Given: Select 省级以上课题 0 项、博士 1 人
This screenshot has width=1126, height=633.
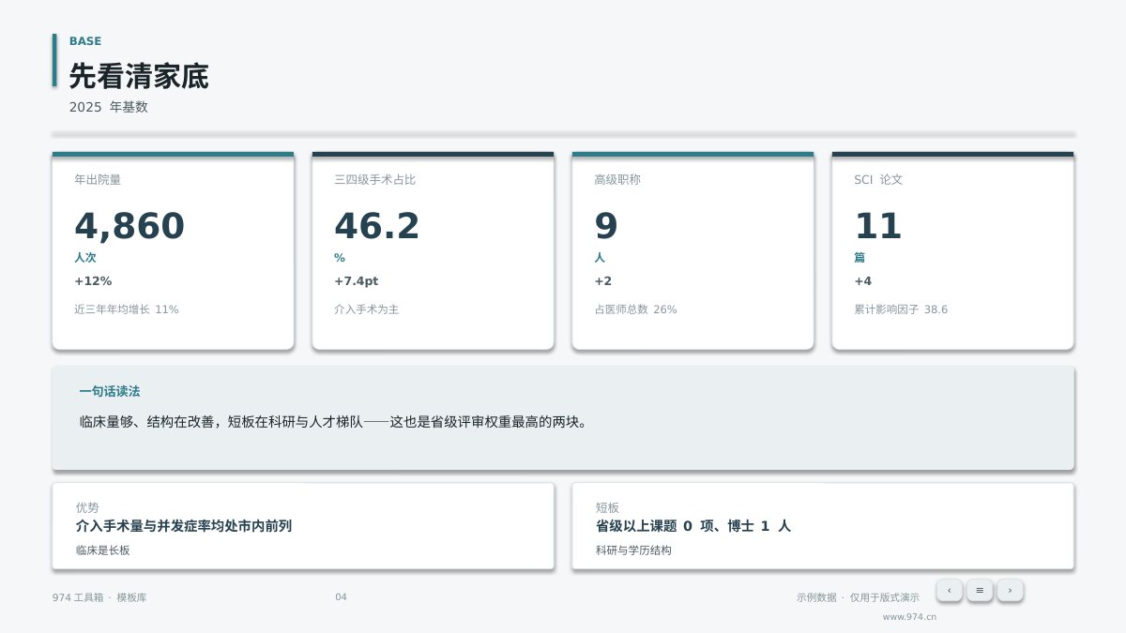Looking at the screenshot, I should tap(693, 526).
